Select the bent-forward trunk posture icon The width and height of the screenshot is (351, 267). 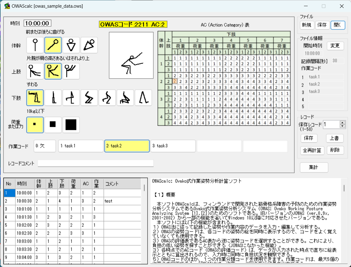(53, 45)
